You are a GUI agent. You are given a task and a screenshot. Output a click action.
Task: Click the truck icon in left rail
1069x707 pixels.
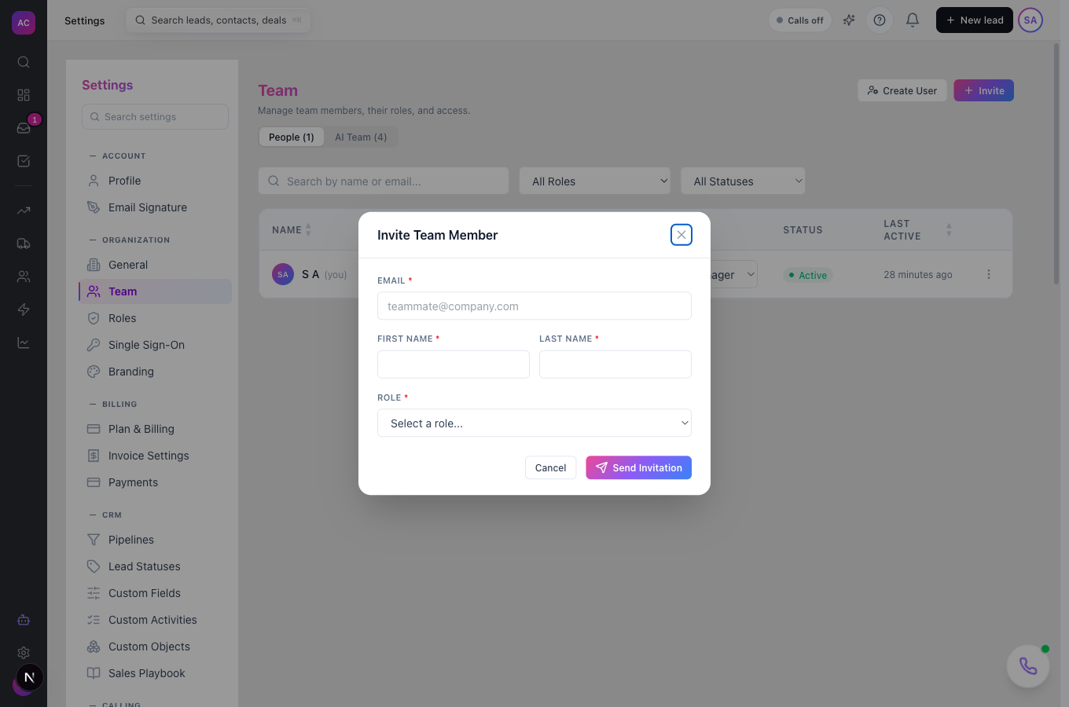[x=24, y=244]
